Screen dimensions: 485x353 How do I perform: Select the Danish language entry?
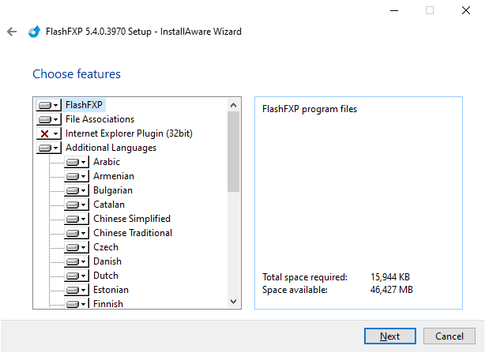107,261
